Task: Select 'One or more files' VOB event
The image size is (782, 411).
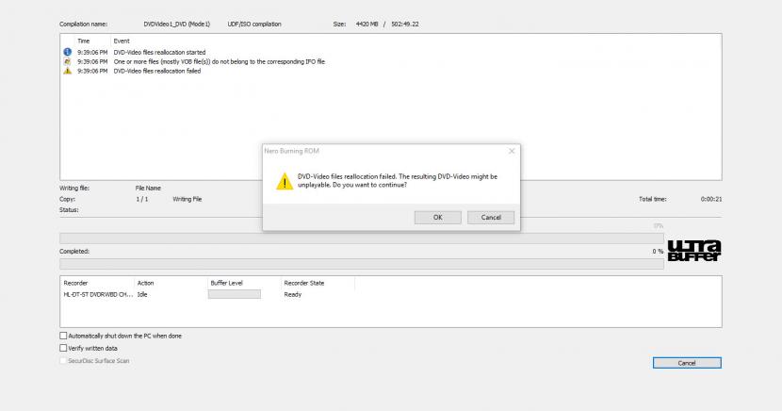Action: 219,61
